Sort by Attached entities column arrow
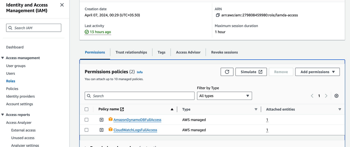 pyautogui.click(x=340, y=109)
